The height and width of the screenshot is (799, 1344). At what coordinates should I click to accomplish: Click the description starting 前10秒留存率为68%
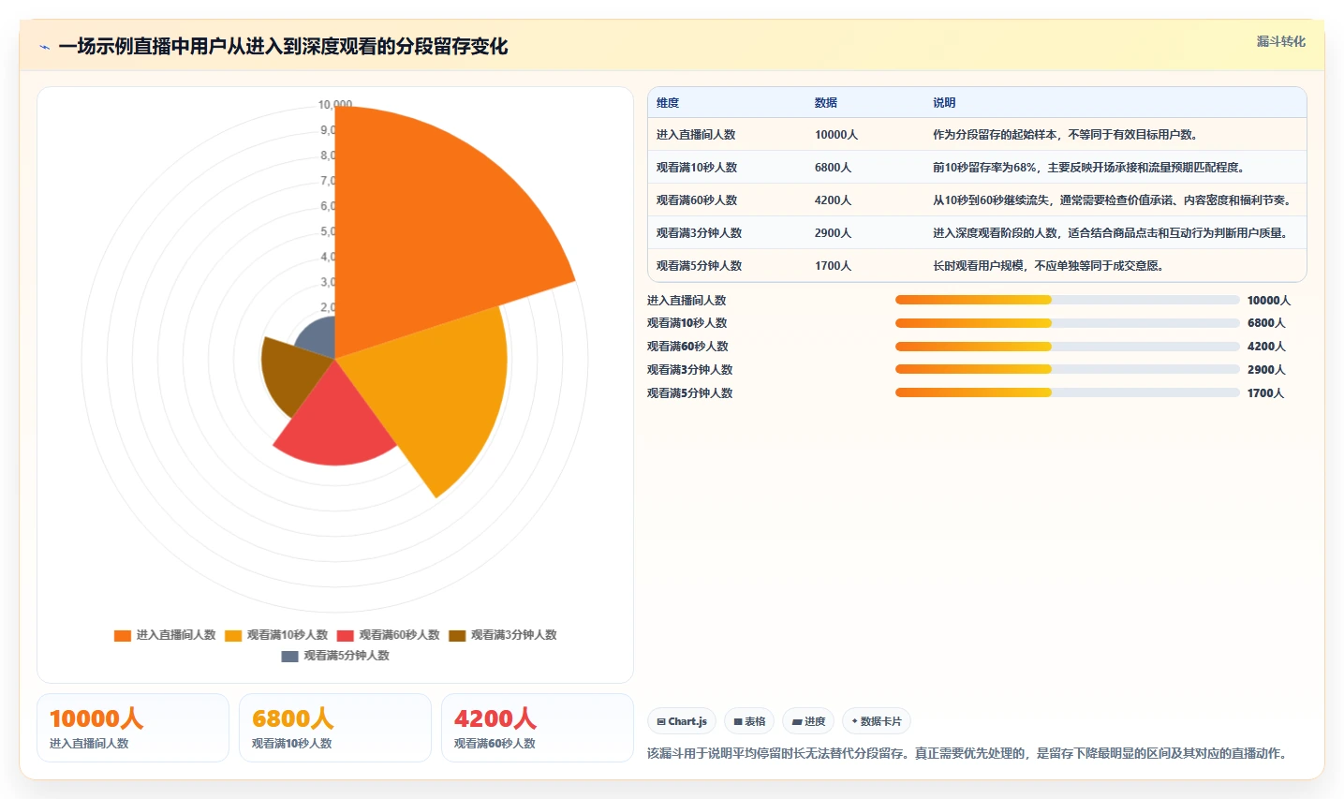1088,168
